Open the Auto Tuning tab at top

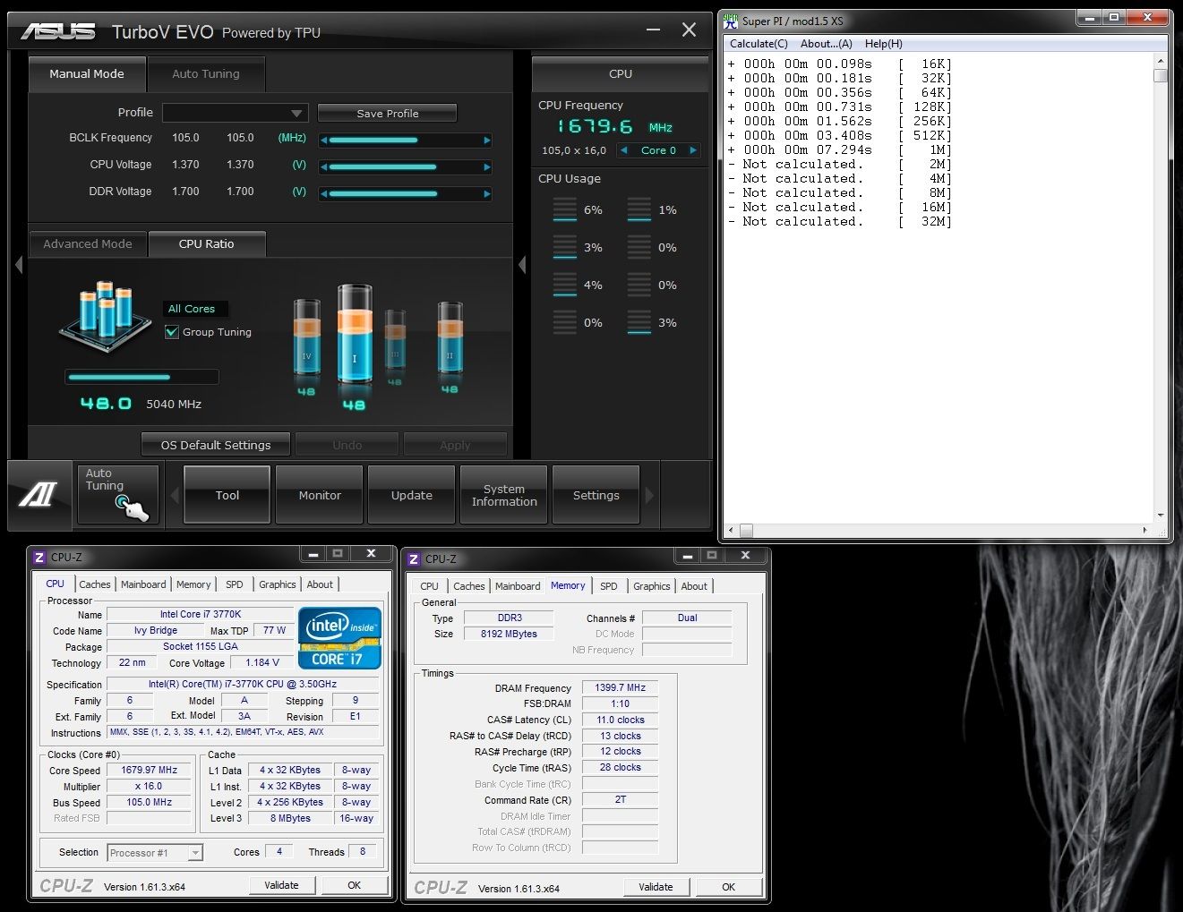[206, 74]
